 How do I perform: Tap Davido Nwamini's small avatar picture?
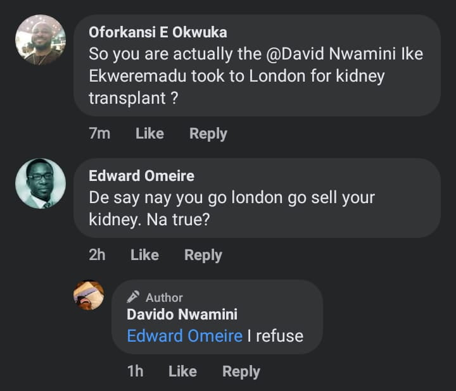pos(89,295)
